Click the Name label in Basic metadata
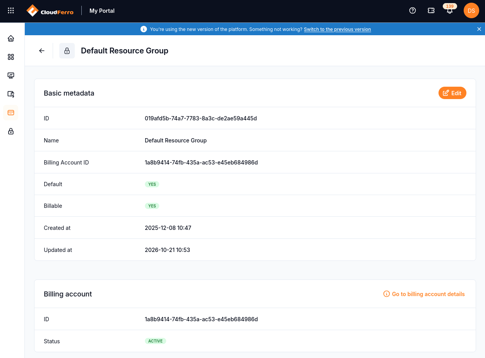 tap(51, 140)
